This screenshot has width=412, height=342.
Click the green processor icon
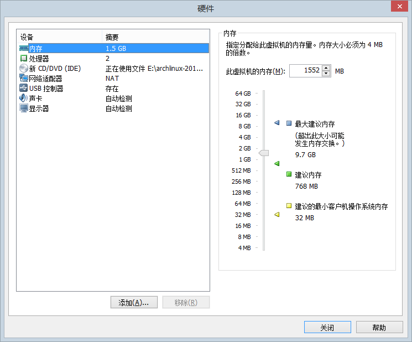click(24, 58)
